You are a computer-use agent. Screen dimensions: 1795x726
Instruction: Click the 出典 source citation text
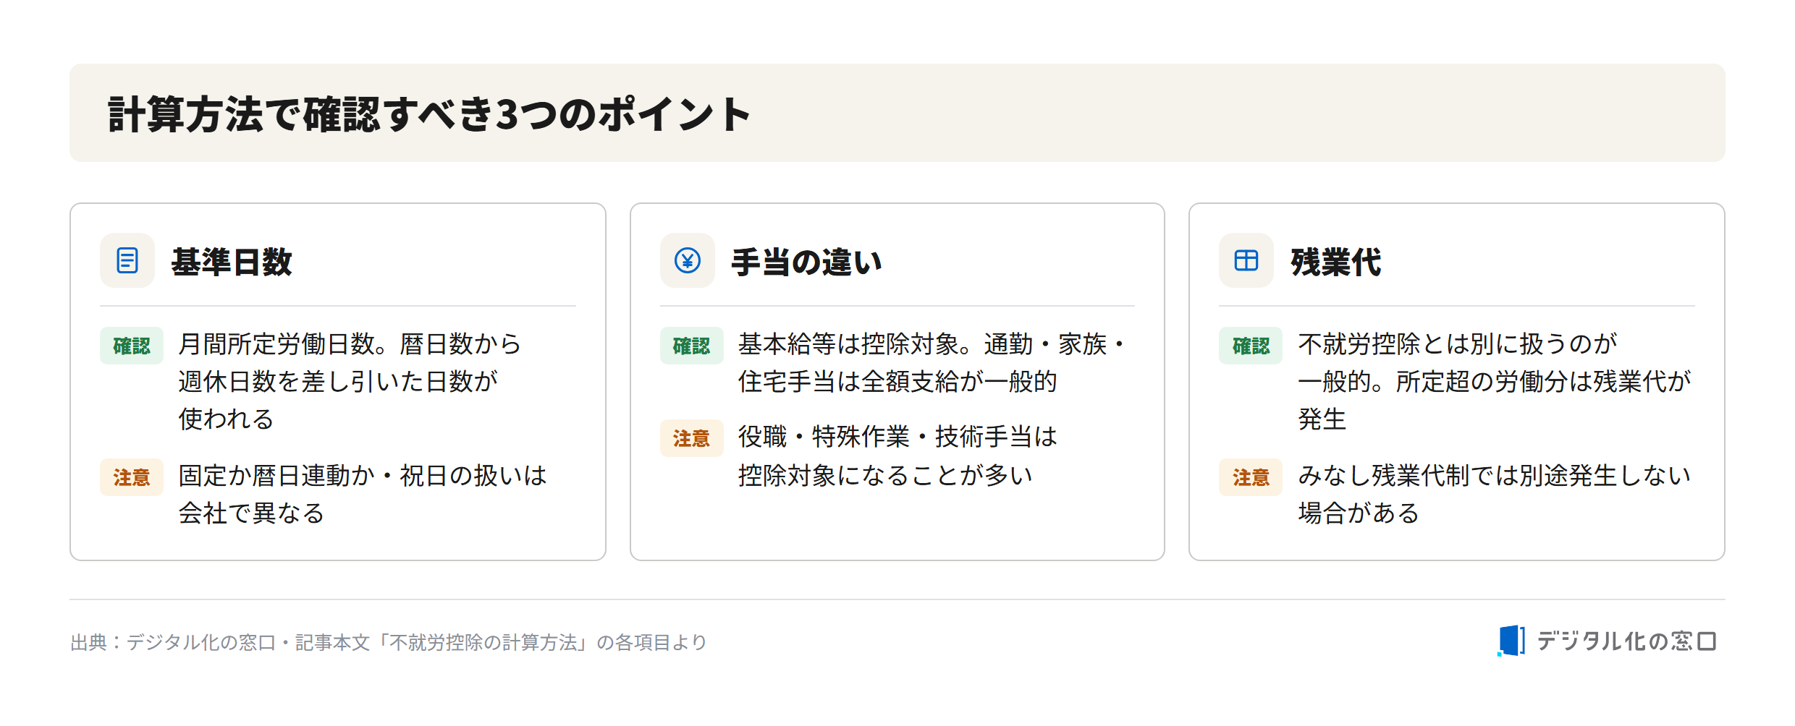tap(389, 642)
